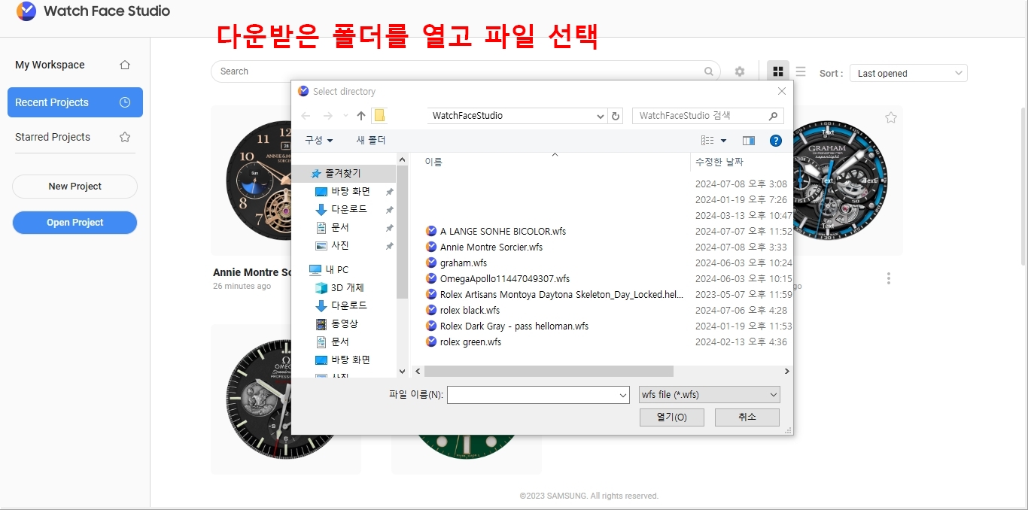Open settings gear next to the search bar
Screen dimensions: 1028x510
[x=740, y=71]
